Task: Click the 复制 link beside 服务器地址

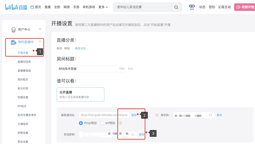Action: click(x=134, y=115)
